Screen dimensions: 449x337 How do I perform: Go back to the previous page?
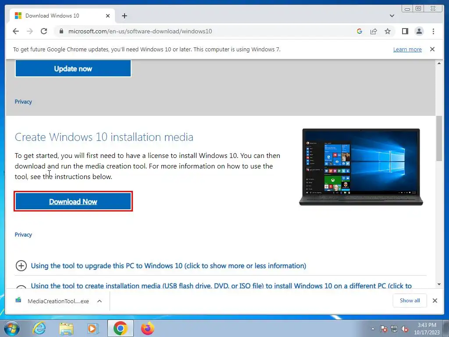pos(16,31)
